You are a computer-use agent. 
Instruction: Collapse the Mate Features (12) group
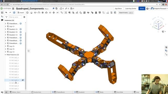(6, 55)
